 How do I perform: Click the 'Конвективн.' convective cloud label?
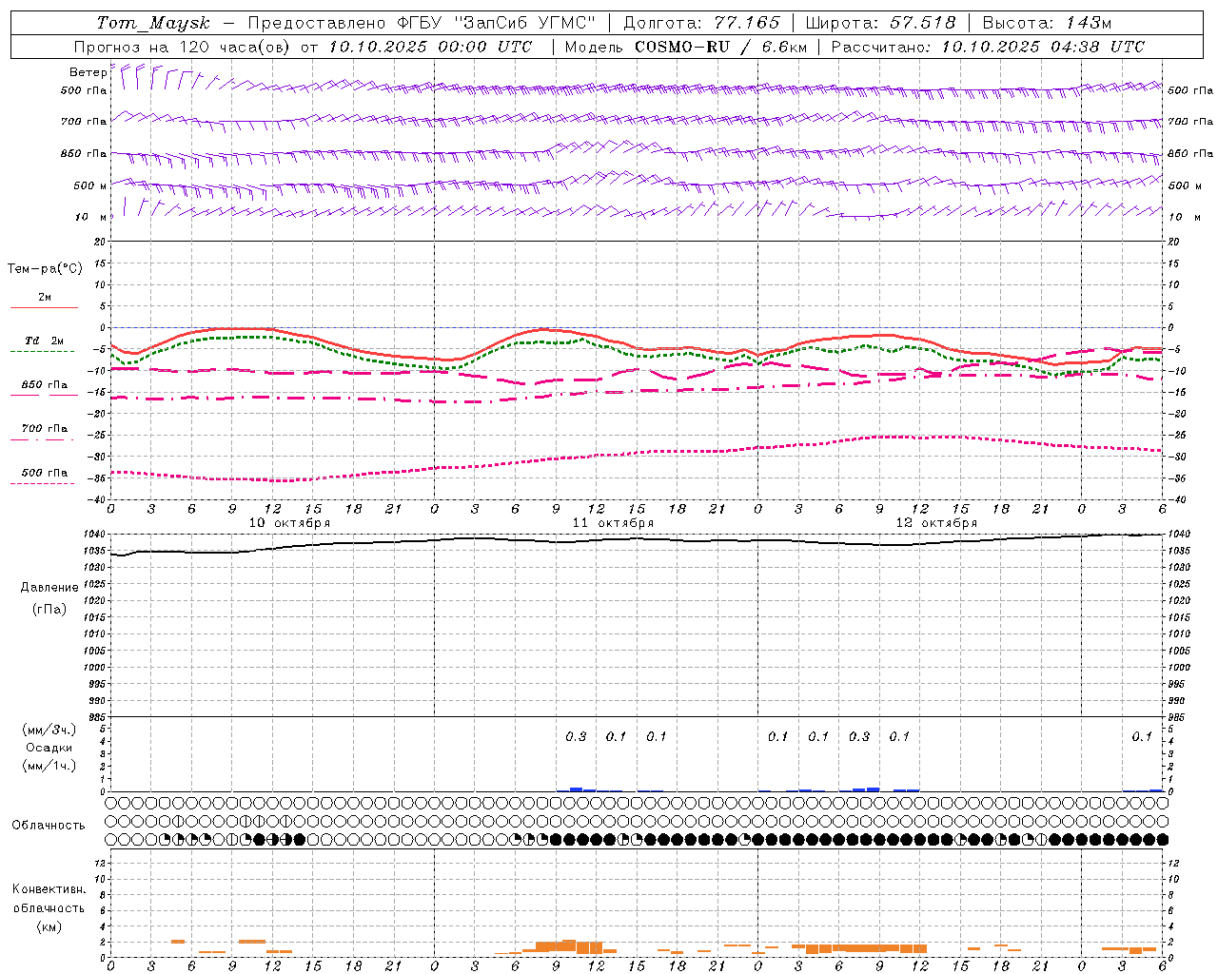point(49,889)
